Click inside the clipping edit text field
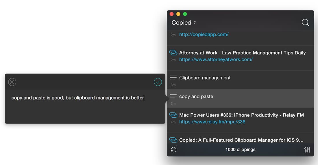The image size is (318, 165). click(x=85, y=106)
